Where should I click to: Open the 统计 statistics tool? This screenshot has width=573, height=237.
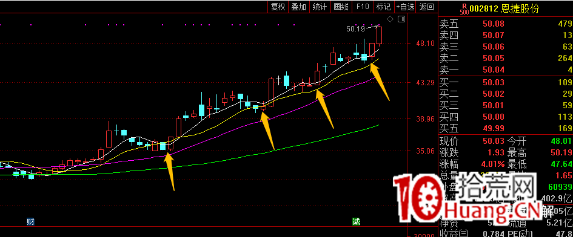320,7
